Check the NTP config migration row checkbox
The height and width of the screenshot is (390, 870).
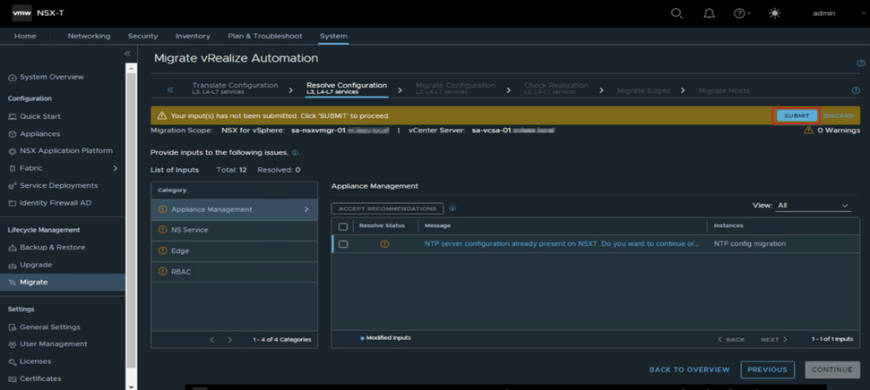click(343, 244)
